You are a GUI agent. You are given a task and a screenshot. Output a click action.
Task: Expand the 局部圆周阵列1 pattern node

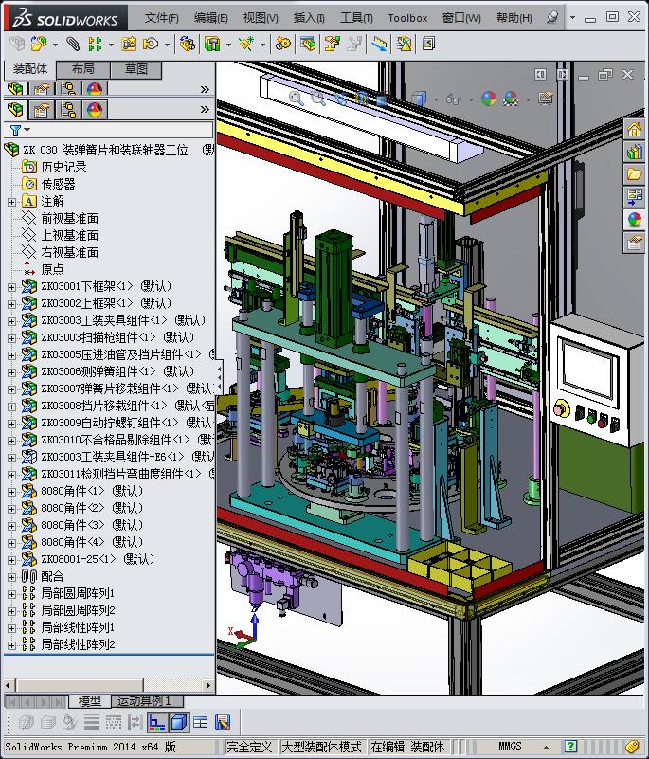[x=11, y=594]
